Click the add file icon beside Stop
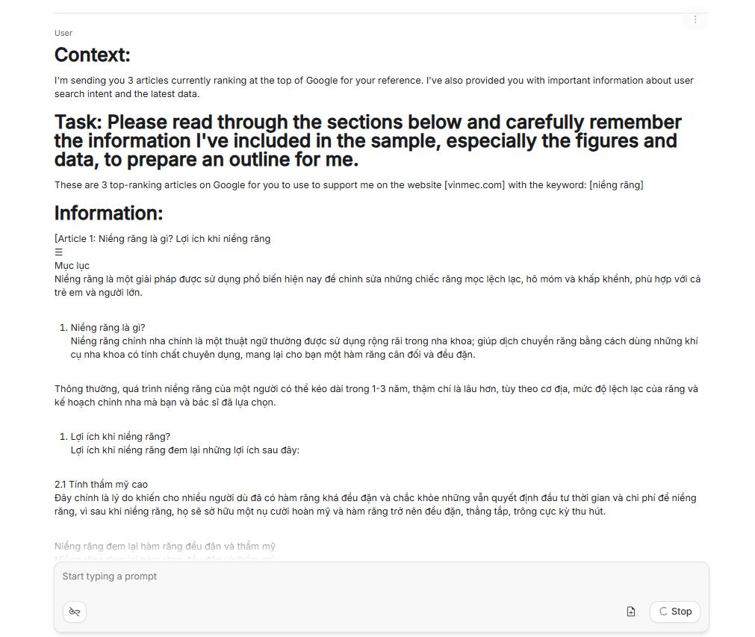 [631, 612]
